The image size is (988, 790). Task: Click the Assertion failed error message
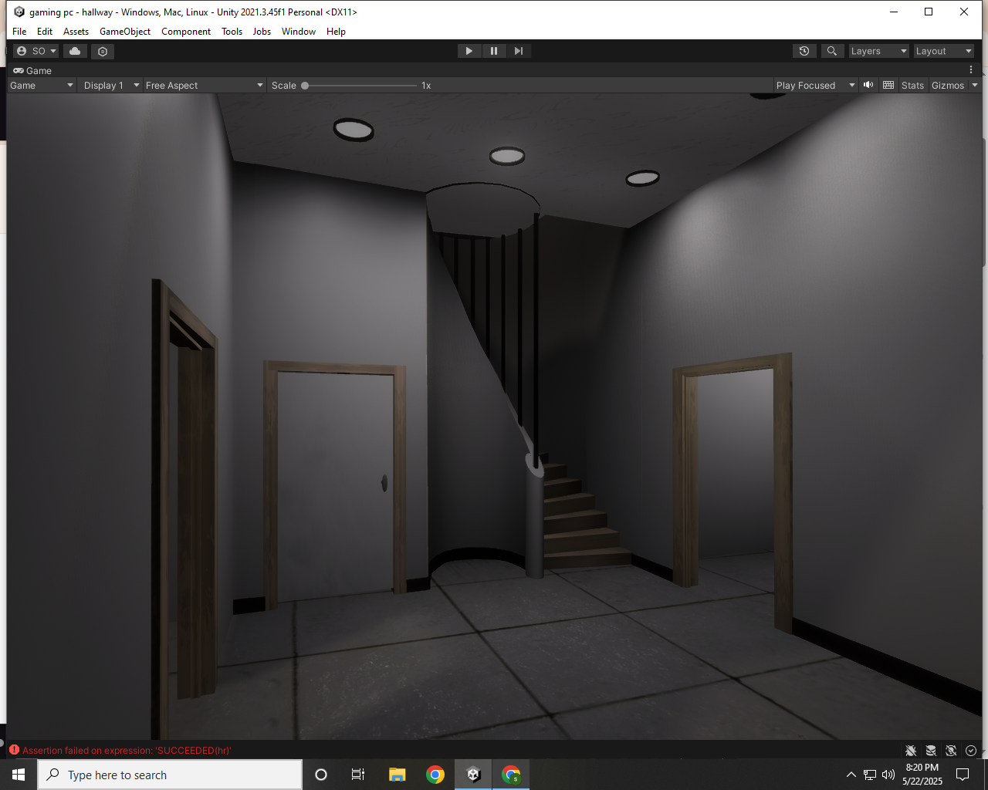tap(127, 751)
